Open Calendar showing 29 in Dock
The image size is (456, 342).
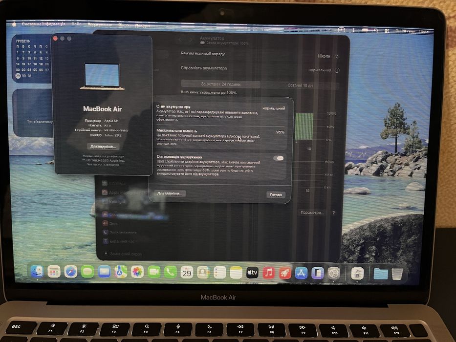(x=187, y=273)
